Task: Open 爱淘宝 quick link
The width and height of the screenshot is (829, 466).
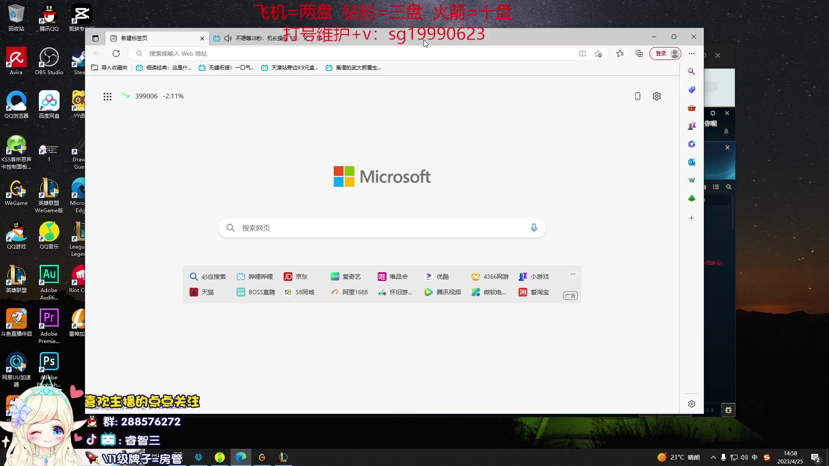Action: coord(534,292)
